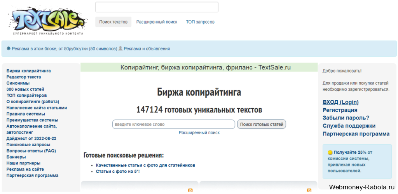The image size is (398, 194).
Task: Open Статьи с фото на 5*! link
Action: pyautogui.click(x=118, y=171)
